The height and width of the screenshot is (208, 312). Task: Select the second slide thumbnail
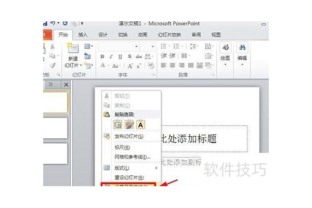coord(56,128)
